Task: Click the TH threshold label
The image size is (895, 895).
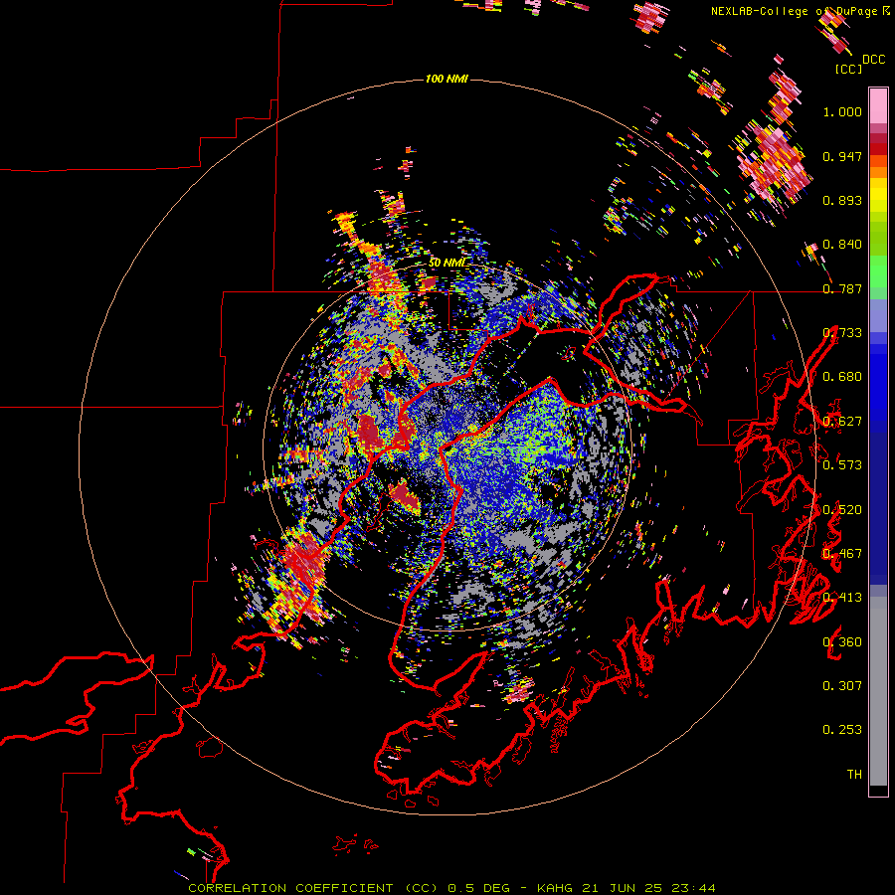Action: click(x=854, y=775)
